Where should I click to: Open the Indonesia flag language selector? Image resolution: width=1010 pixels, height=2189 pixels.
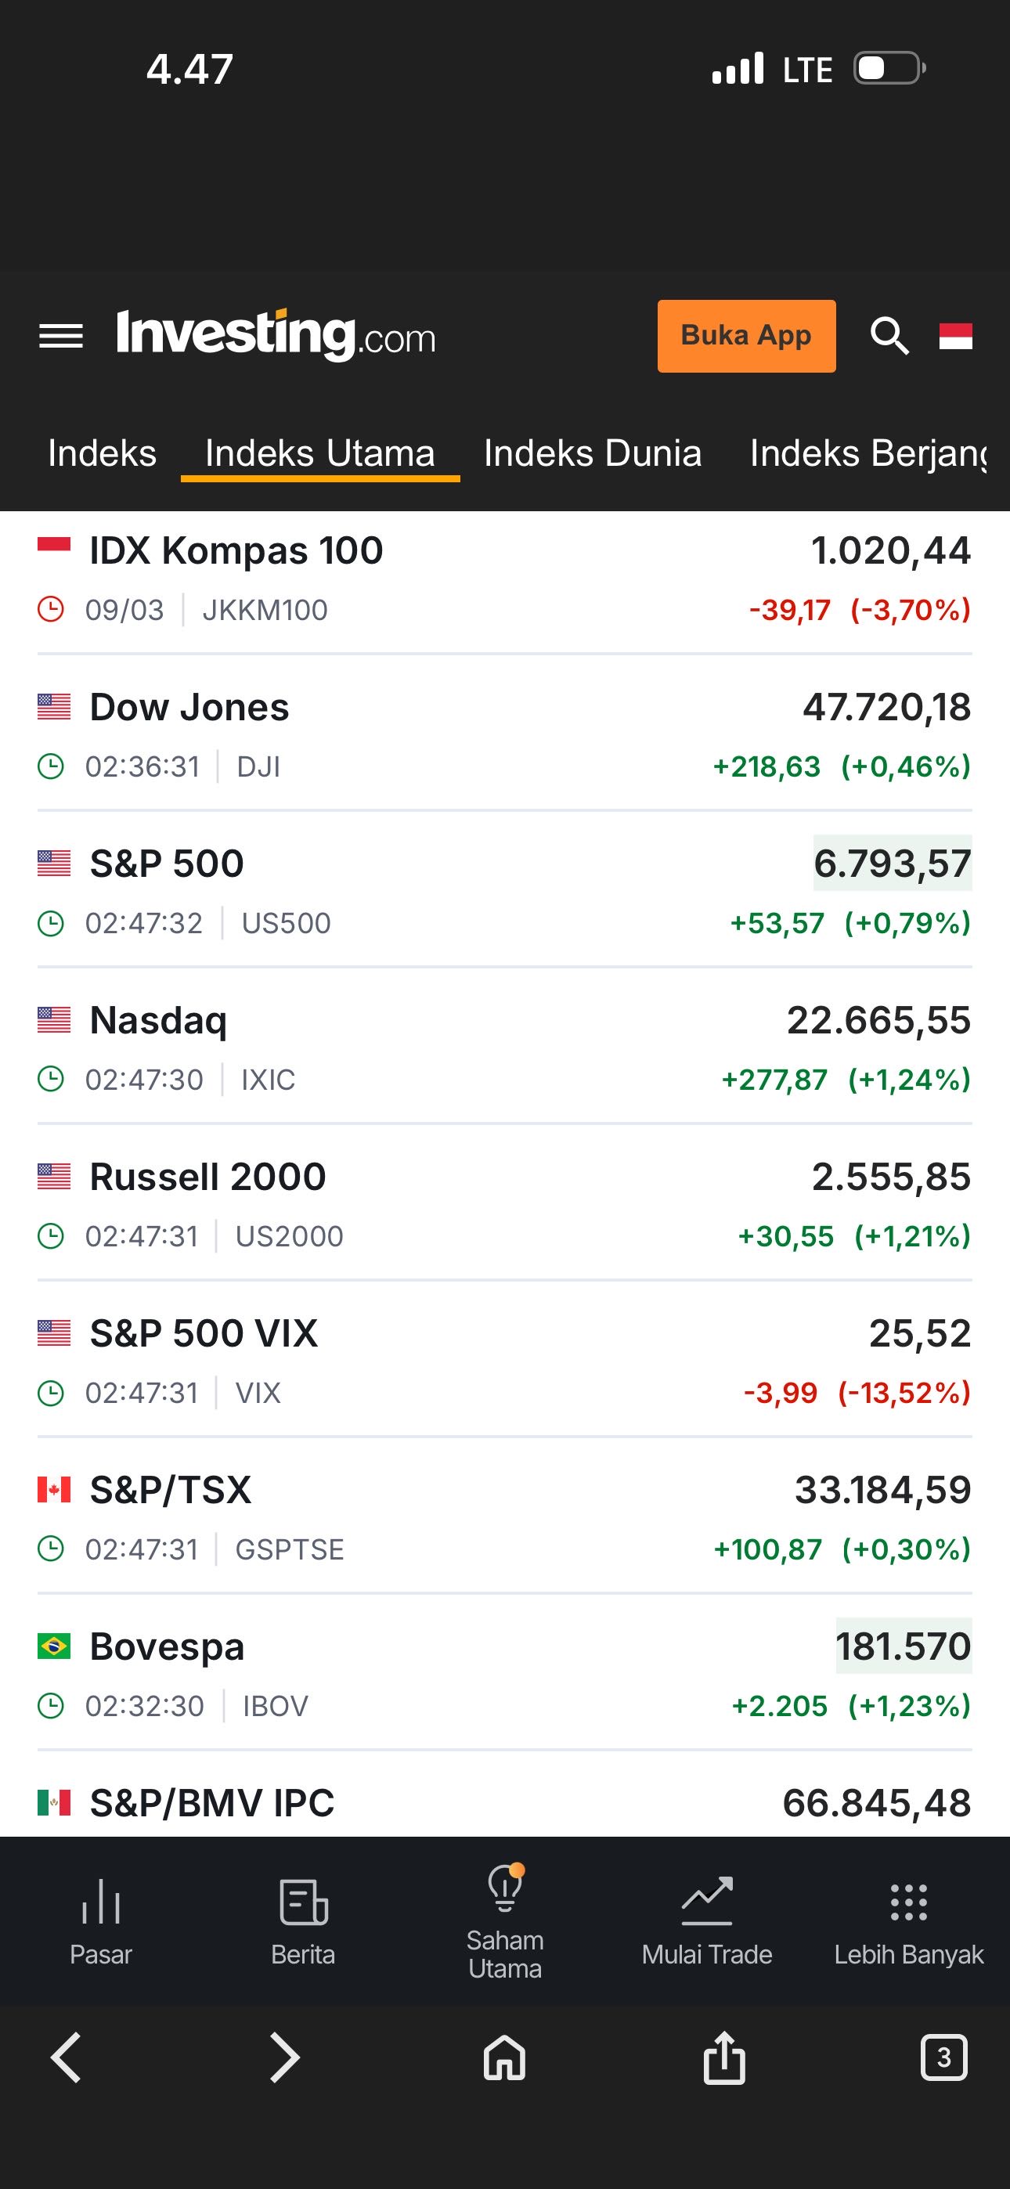[x=956, y=337]
